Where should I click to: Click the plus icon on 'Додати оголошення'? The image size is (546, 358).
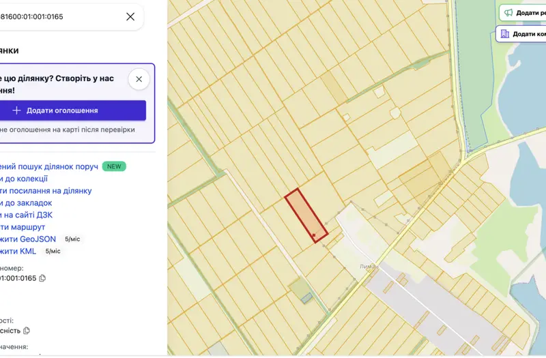pyautogui.click(x=16, y=110)
